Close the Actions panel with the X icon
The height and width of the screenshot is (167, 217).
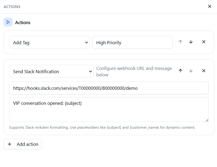click(209, 6)
